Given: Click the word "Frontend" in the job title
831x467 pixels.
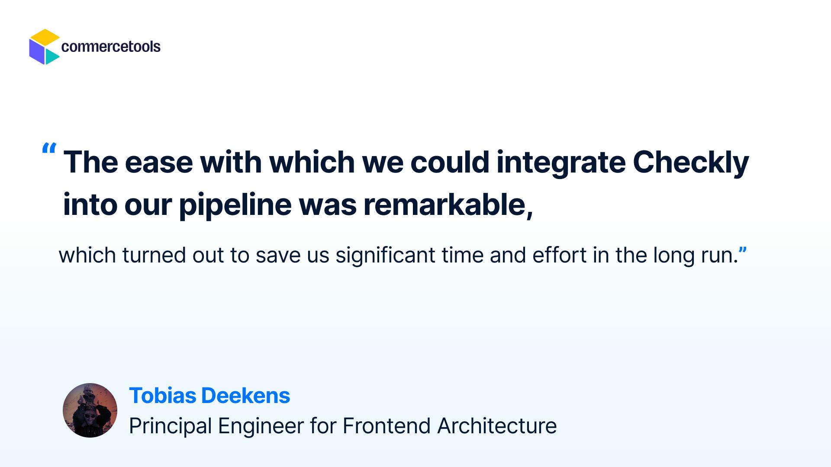Looking at the screenshot, I should click(x=386, y=426).
